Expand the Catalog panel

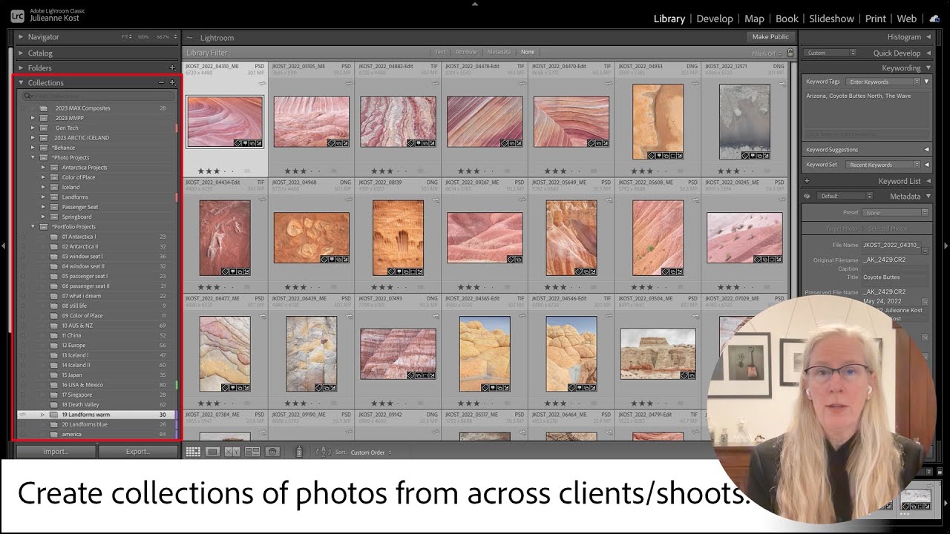[21, 53]
